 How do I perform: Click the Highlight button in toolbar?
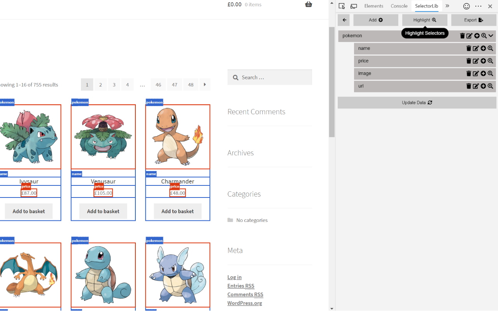click(425, 20)
